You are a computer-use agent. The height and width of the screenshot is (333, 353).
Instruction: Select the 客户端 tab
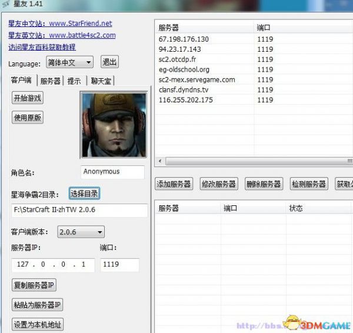23,81
